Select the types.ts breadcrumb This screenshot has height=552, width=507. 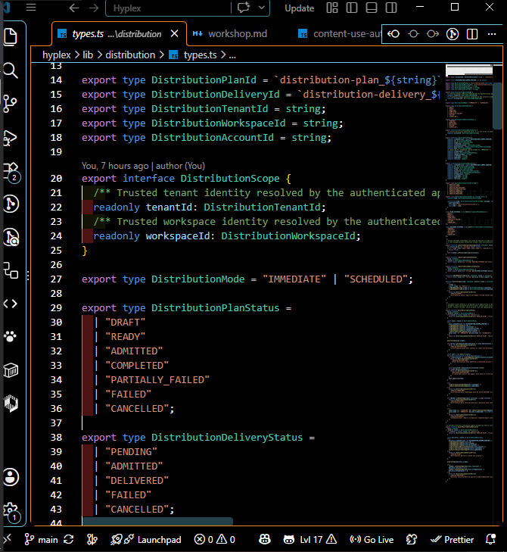(x=193, y=55)
